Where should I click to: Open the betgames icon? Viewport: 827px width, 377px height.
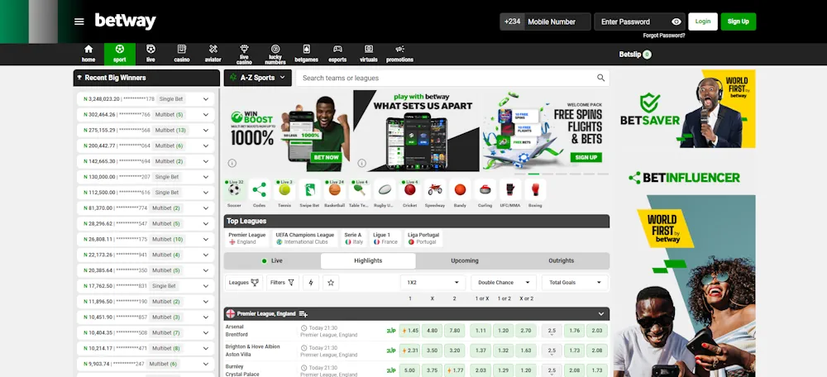tap(307, 49)
